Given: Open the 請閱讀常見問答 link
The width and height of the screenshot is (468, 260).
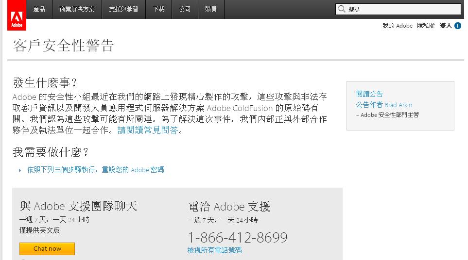Looking at the screenshot, I should pos(148,130).
